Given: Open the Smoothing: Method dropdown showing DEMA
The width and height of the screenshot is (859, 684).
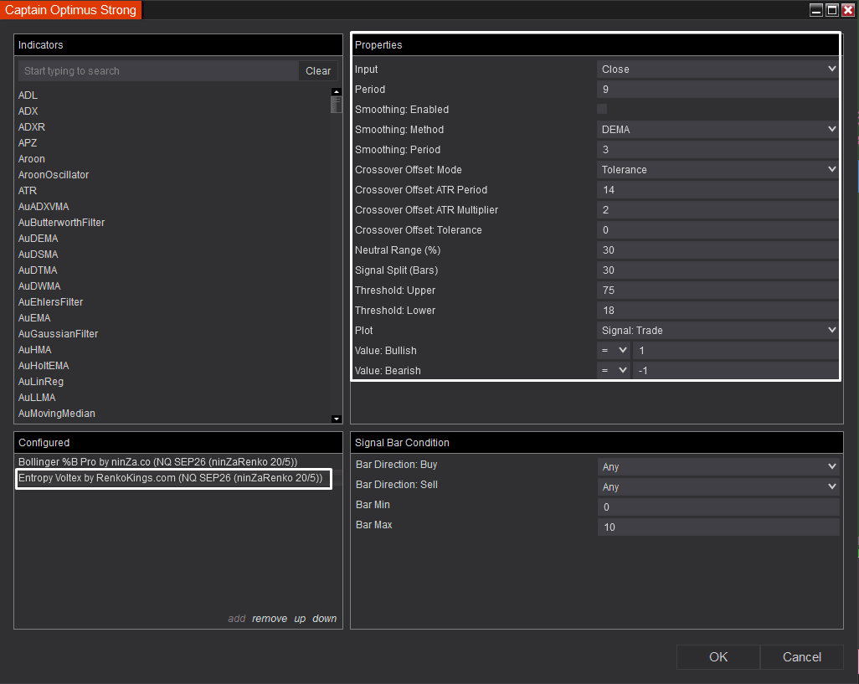Looking at the screenshot, I should pyautogui.click(x=718, y=129).
